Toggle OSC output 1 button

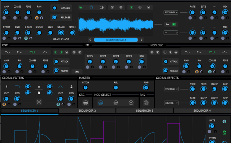pyautogui.click(x=56, y=52)
